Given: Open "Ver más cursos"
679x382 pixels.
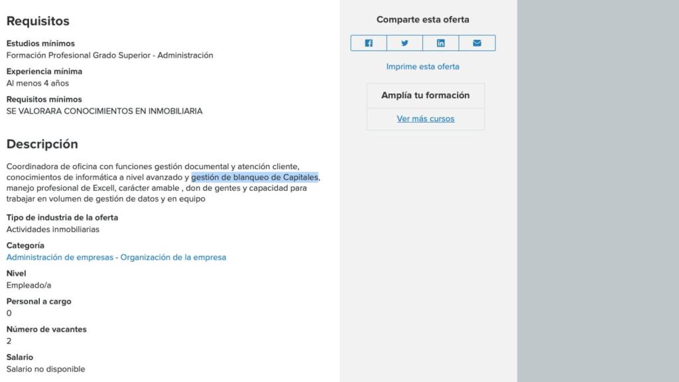Looking at the screenshot, I should point(425,119).
